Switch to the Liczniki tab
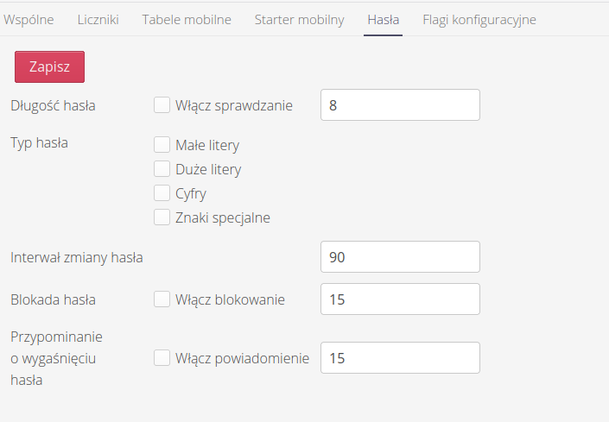 pos(98,19)
